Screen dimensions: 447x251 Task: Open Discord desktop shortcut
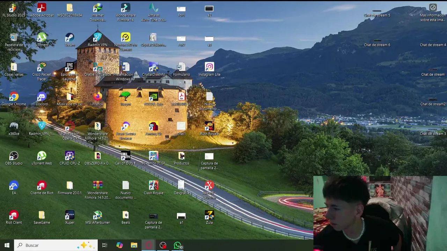(42, 97)
